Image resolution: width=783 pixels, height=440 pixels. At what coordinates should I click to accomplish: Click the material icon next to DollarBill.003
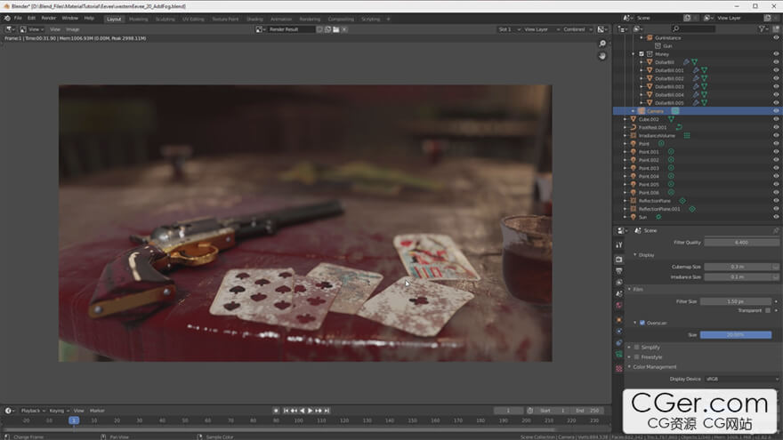pos(704,86)
